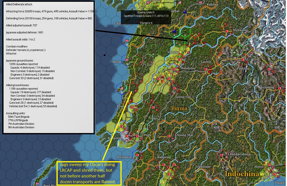Click 'Spotted Troops:0, Guns:111, AFVs:113' tooltip line

pyautogui.click(x=146, y=16)
